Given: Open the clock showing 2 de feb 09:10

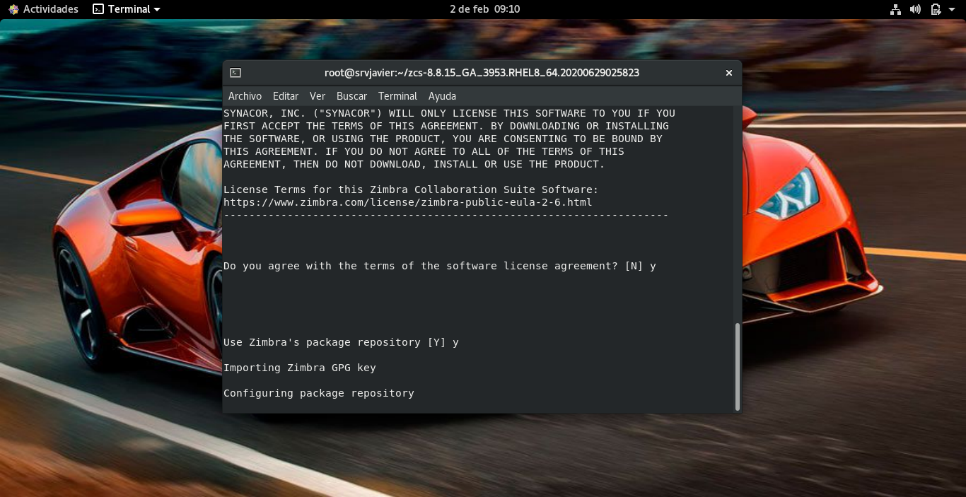Looking at the screenshot, I should [484, 9].
